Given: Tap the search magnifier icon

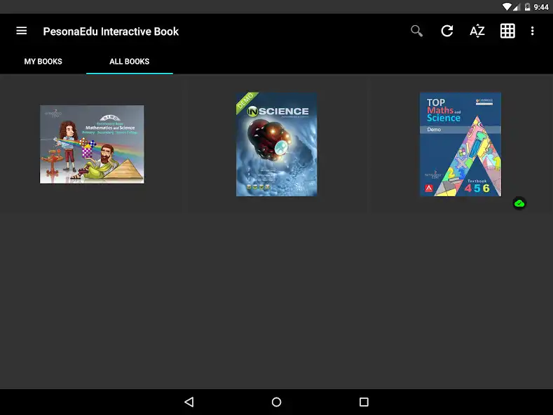Looking at the screenshot, I should pyautogui.click(x=416, y=31).
